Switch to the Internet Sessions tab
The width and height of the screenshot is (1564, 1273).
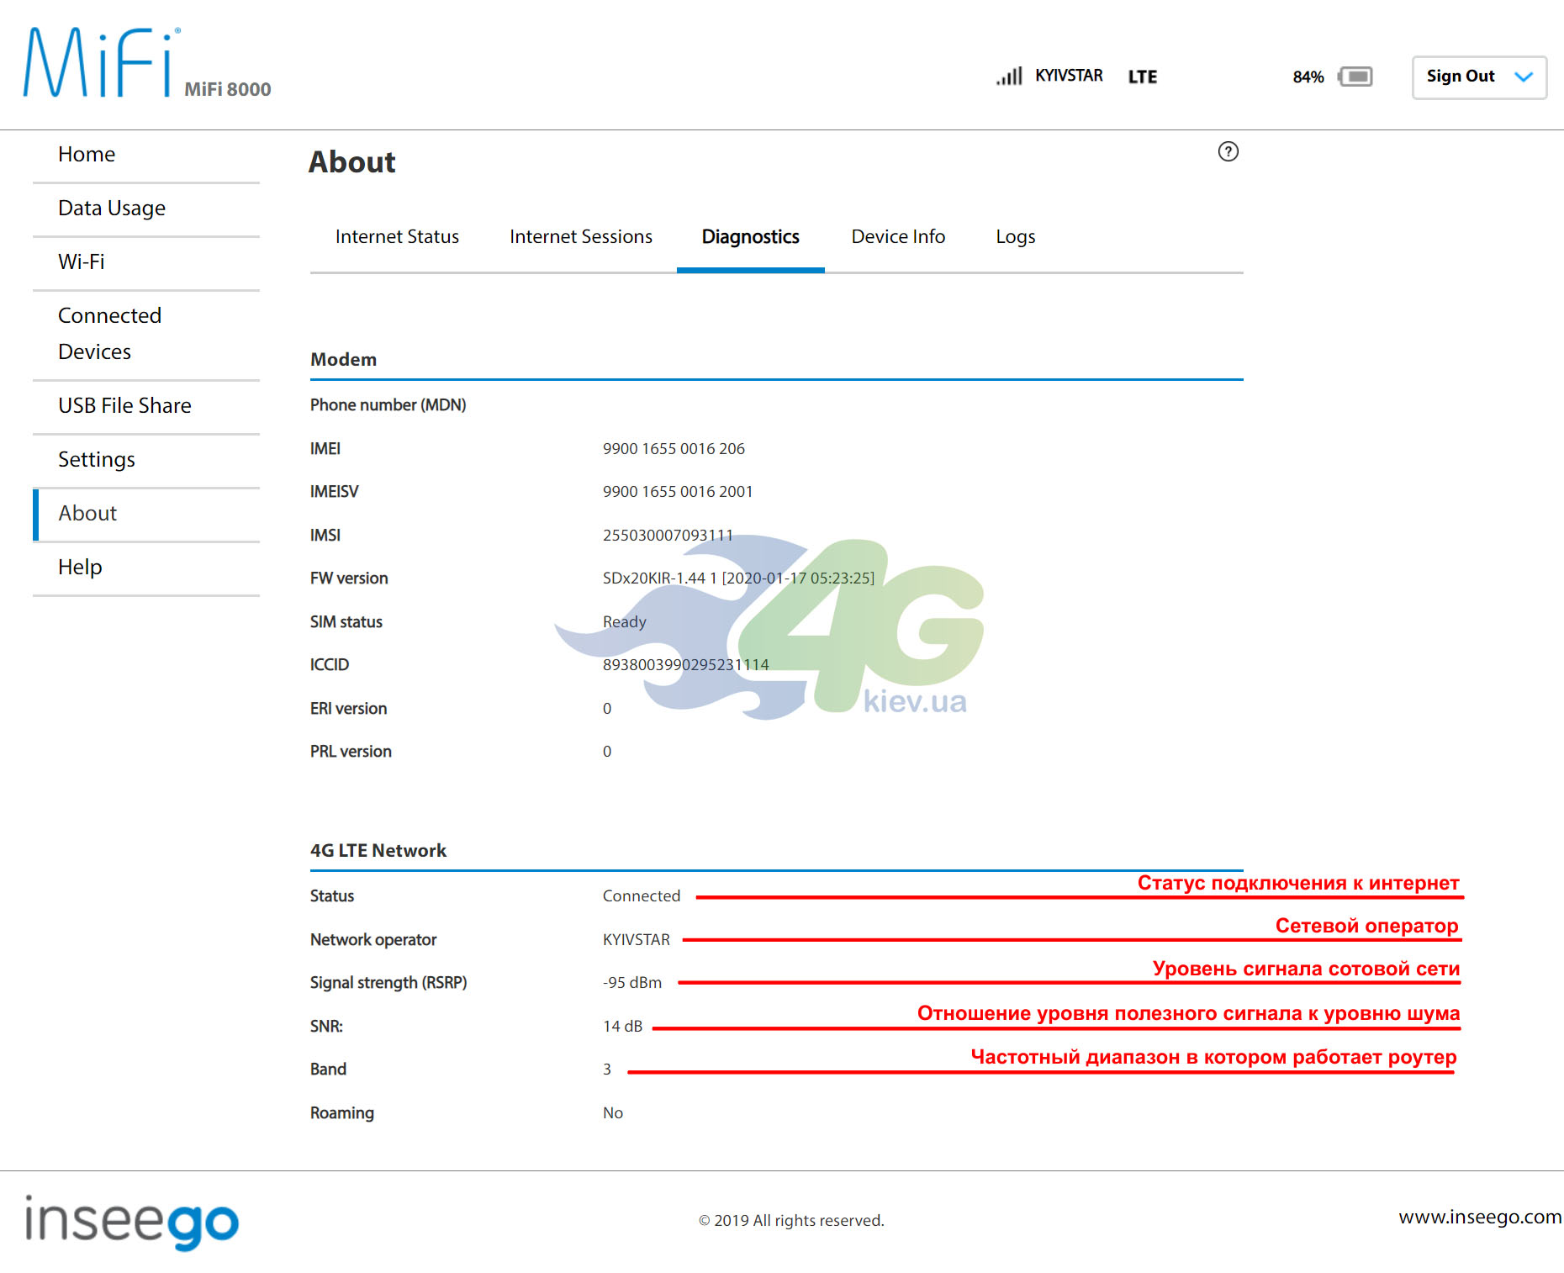(581, 237)
